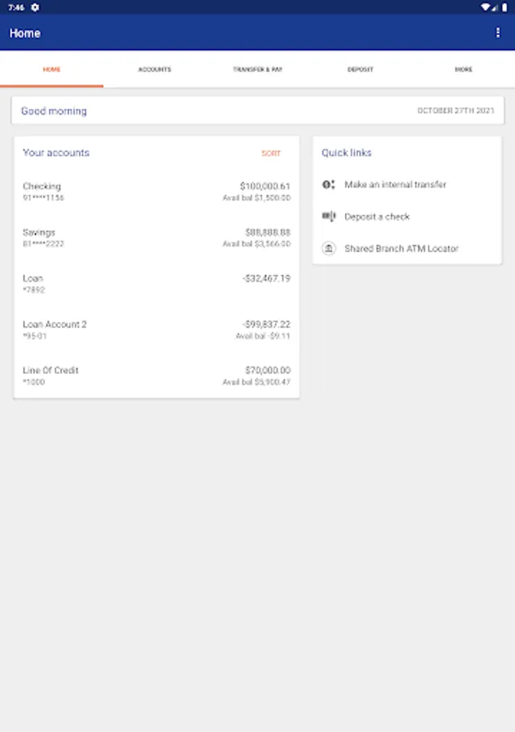
Task: Sort your accounts list
Action: coord(271,154)
